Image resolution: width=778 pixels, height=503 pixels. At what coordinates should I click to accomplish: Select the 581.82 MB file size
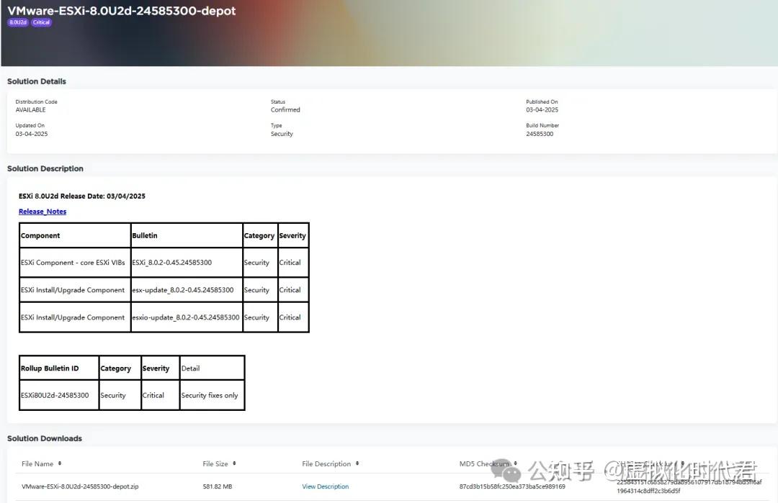(x=218, y=486)
